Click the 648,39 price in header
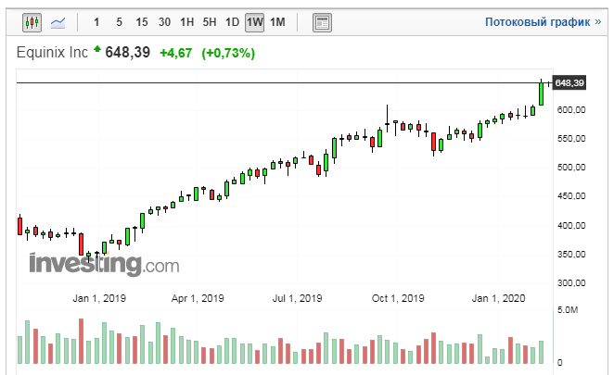The width and height of the screenshot is (614, 375). [128, 52]
